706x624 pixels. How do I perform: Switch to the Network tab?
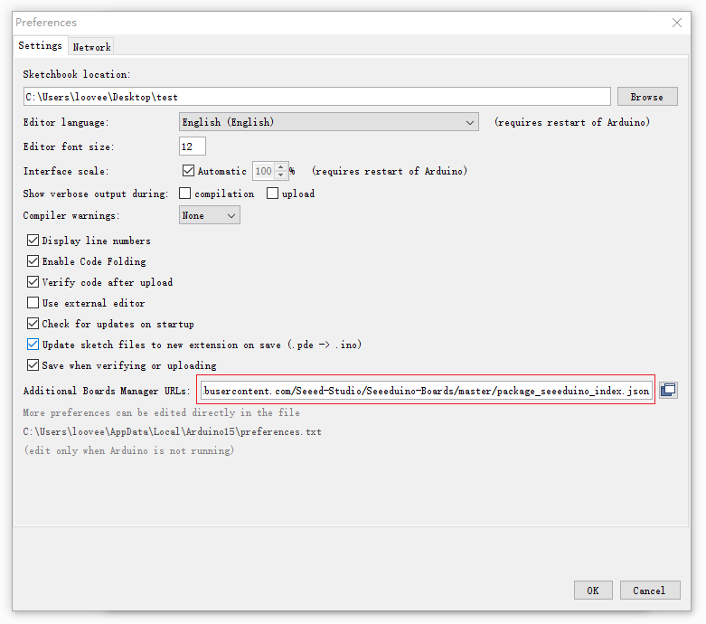(x=91, y=47)
